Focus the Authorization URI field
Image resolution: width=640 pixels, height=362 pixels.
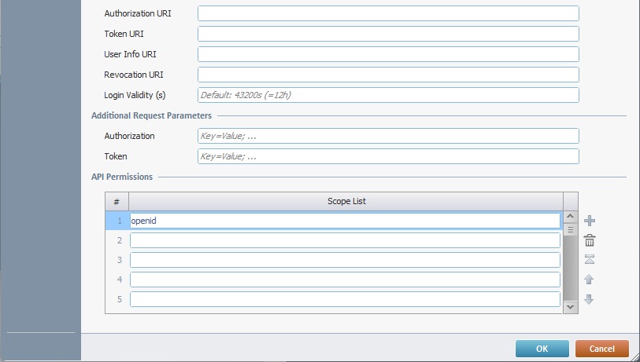tap(388, 13)
